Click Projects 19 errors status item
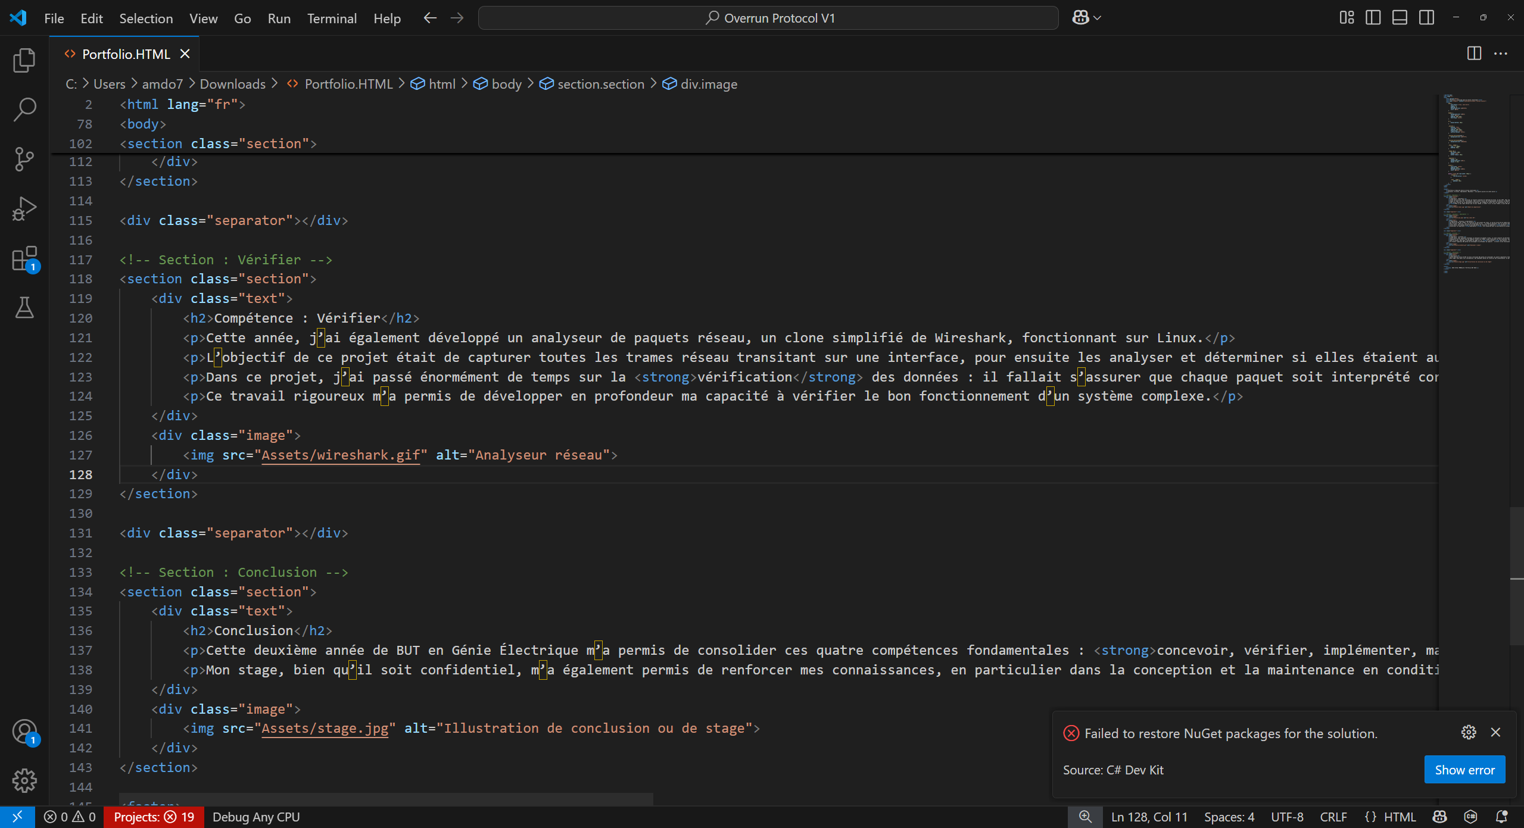 tap(154, 817)
